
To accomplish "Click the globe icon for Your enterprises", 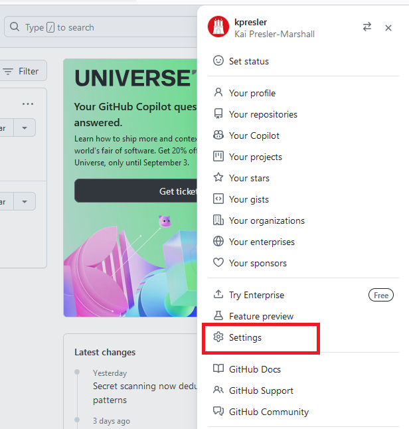I will tap(218, 242).
